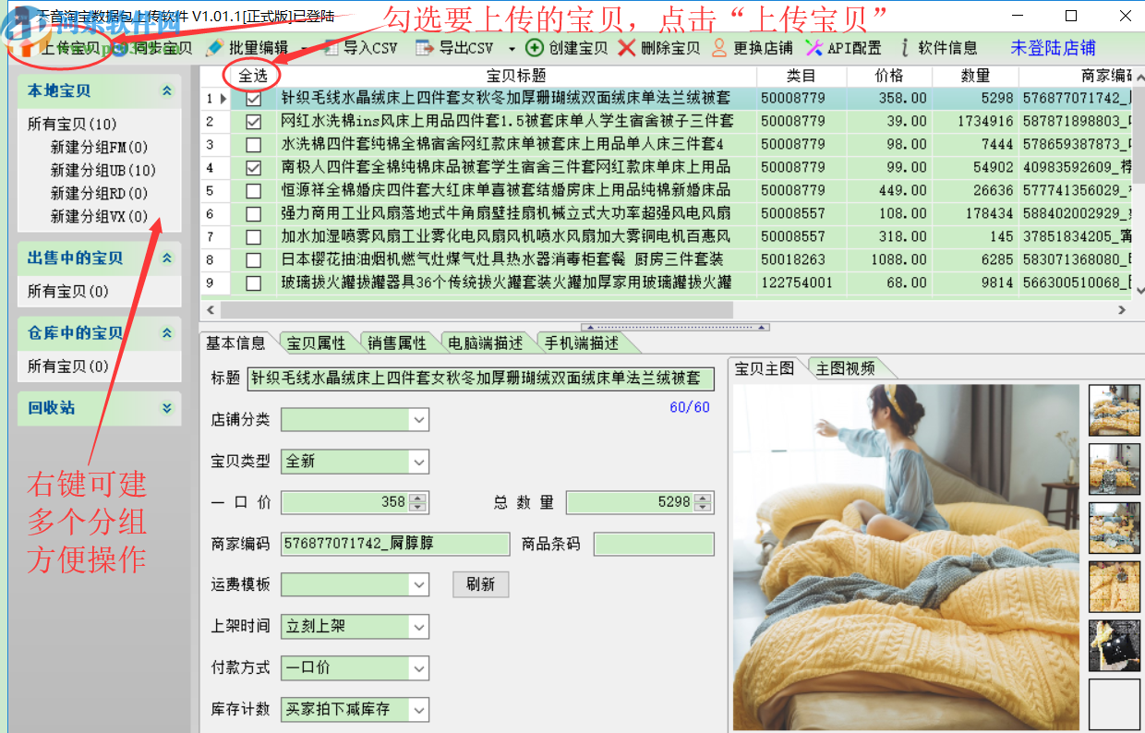Image resolution: width=1145 pixels, height=733 pixels.
Task: Select the 新建分组FM(0) group
Action: click(100, 147)
